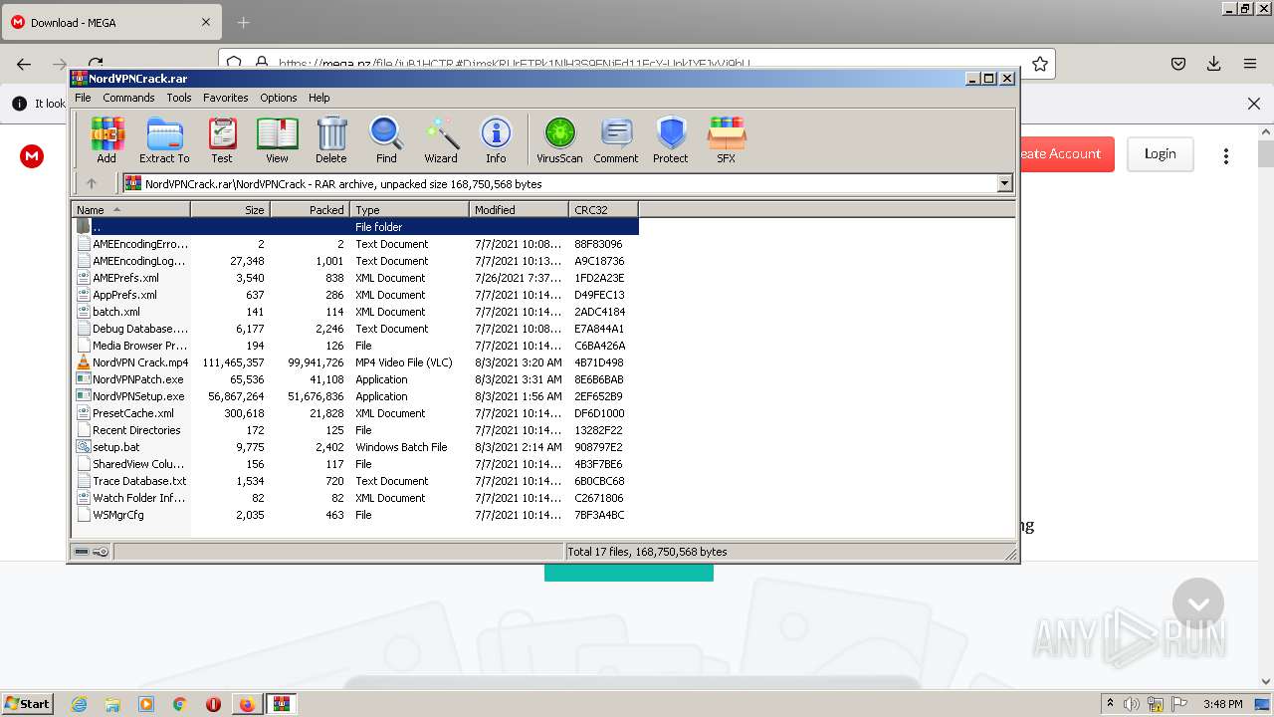Click the View file icon

[277, 139]
